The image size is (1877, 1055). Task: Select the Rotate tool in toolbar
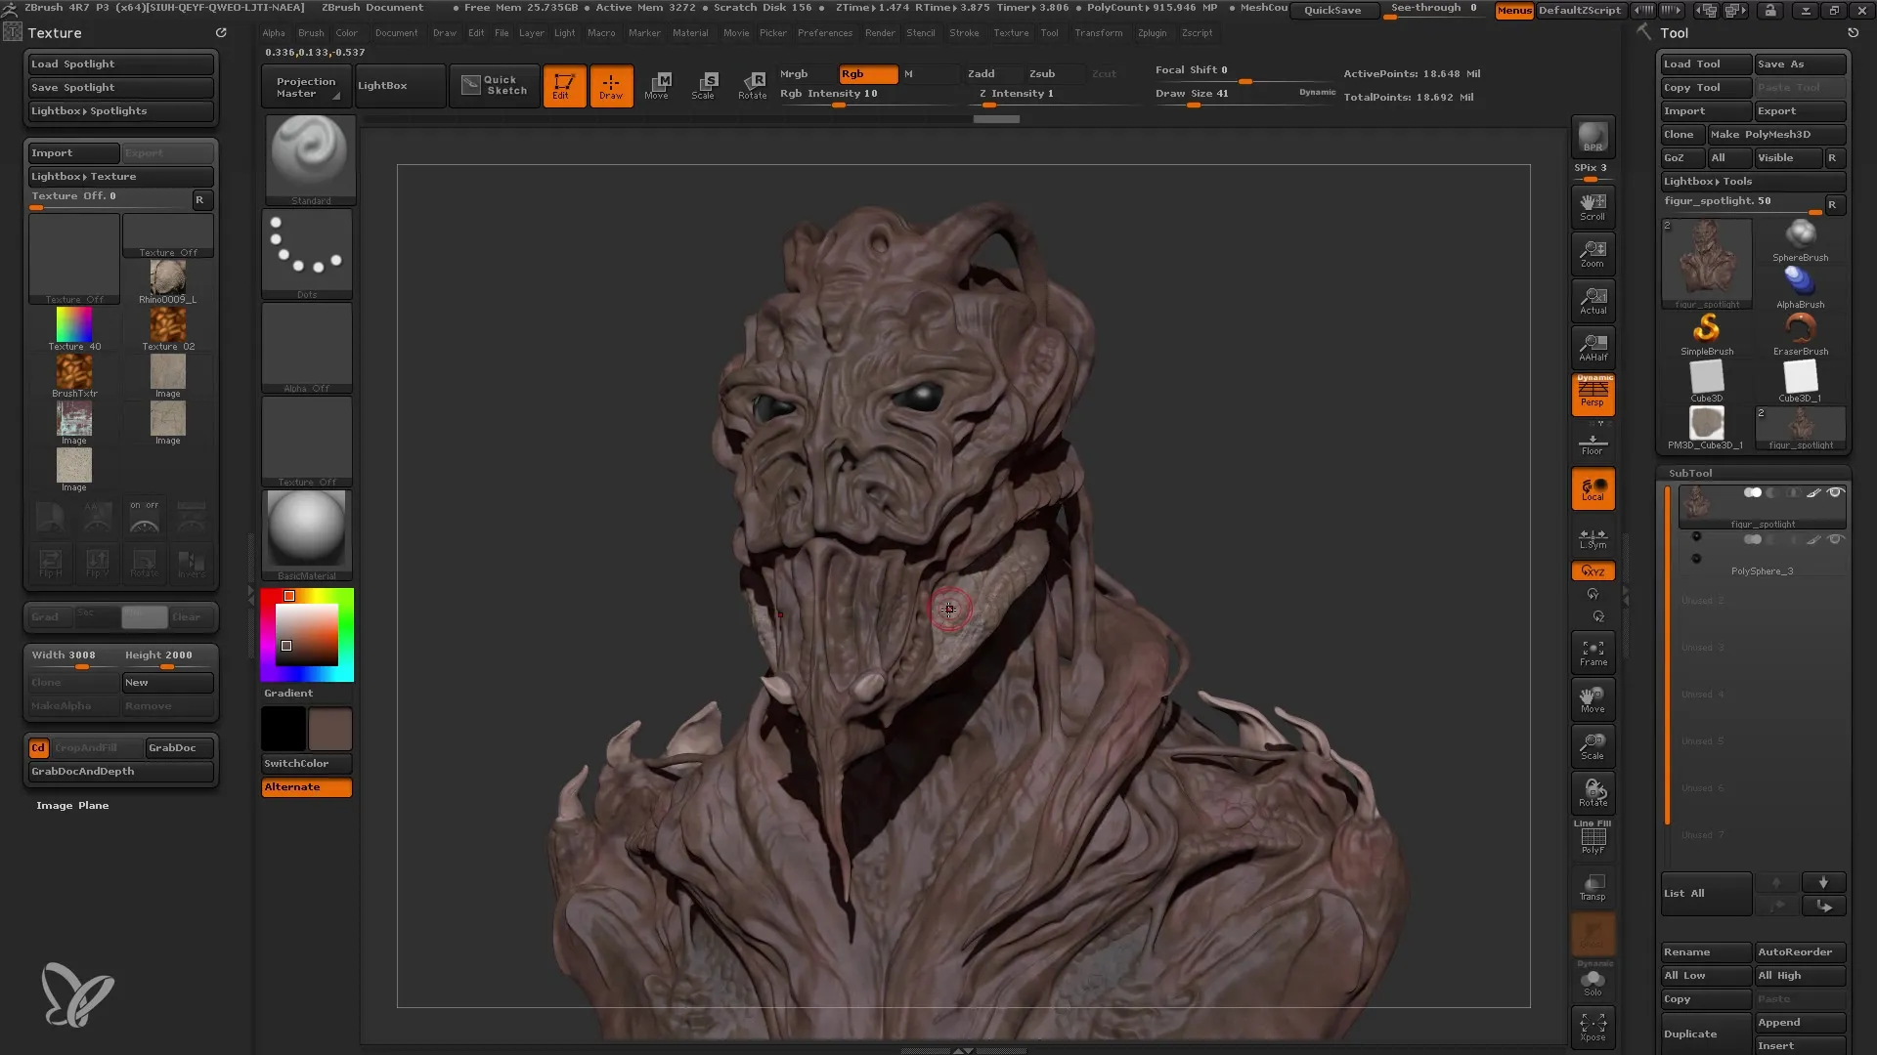click(753, 84)
